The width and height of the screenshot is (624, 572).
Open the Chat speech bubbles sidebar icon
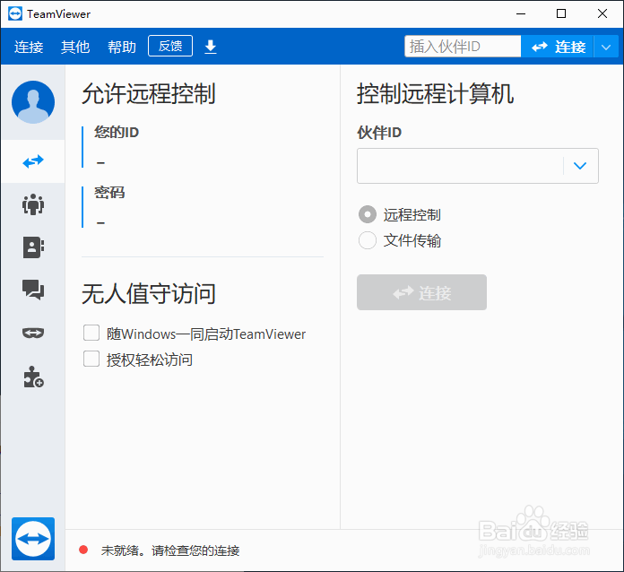[33, 290]
